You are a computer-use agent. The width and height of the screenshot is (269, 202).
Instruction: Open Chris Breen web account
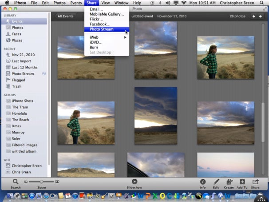(x=24, y=172)
